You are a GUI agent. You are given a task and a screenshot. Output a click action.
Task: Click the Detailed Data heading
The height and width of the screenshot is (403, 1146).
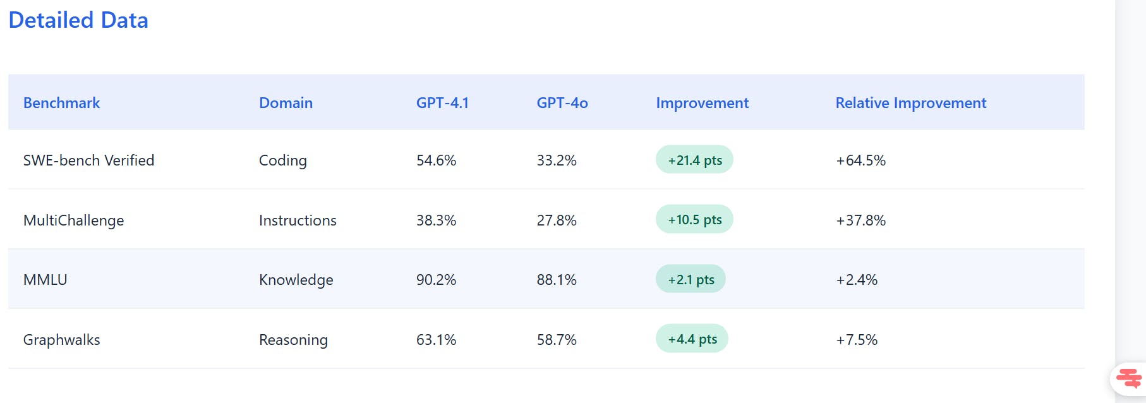point(78,20)
